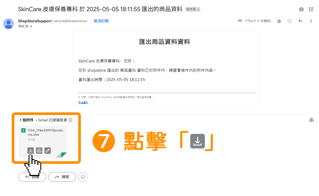Open emoji reaction beside 轉寄 button
This screenshot has width=319, height=196.
click(83, 177)
